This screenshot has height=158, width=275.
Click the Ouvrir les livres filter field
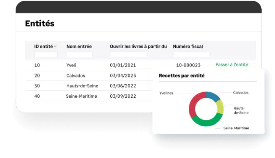coord(129,55)
